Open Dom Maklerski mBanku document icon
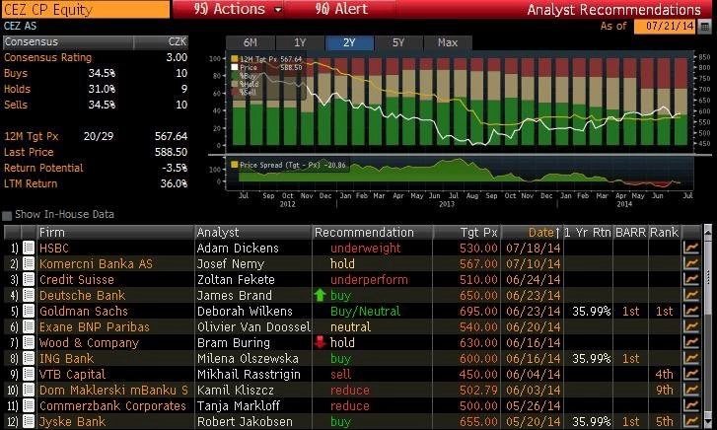717x430 pixels. click(29, 391)
